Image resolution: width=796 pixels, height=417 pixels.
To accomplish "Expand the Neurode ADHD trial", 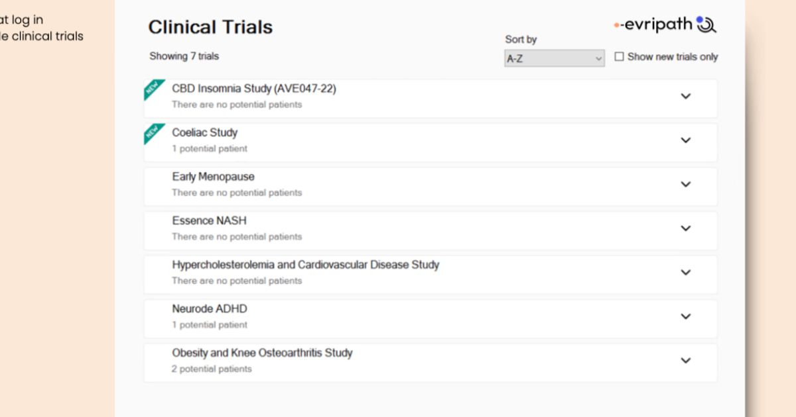I will [x=686, y=316].
